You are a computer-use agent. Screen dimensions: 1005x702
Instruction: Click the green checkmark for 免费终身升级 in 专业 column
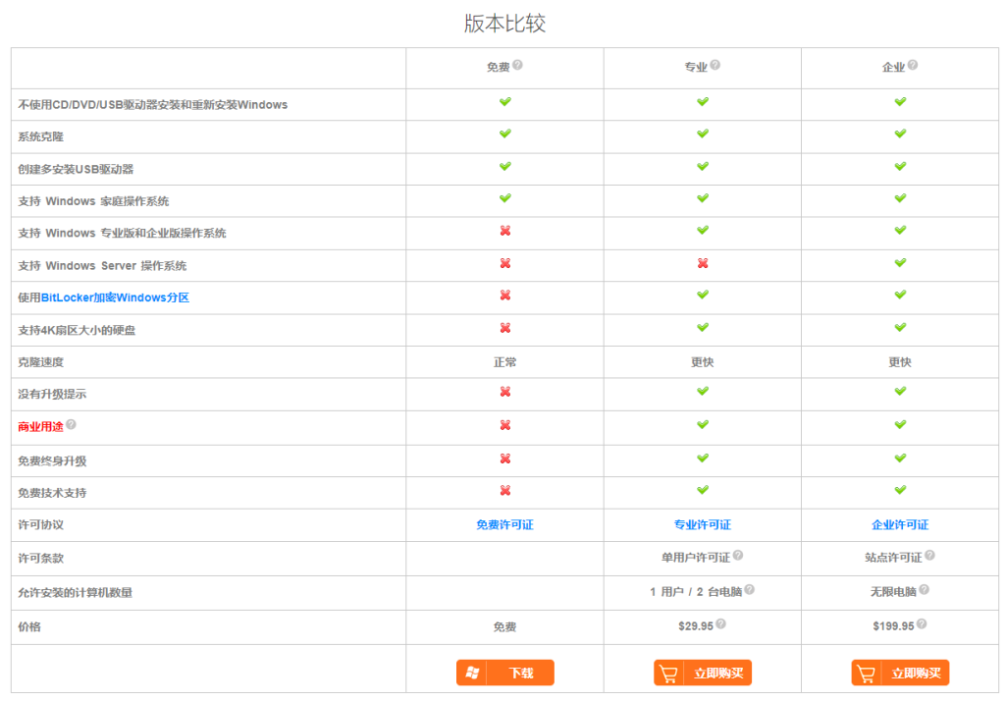click(x=702, y=459)
